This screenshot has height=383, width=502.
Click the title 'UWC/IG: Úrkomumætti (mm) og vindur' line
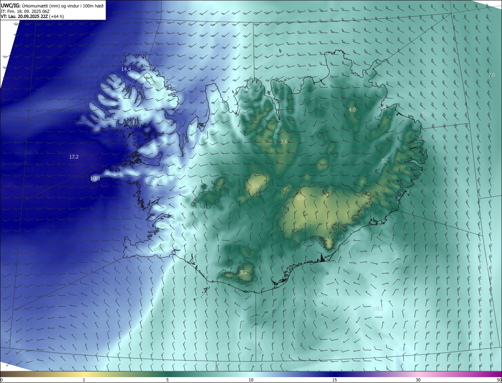(53, 5)
